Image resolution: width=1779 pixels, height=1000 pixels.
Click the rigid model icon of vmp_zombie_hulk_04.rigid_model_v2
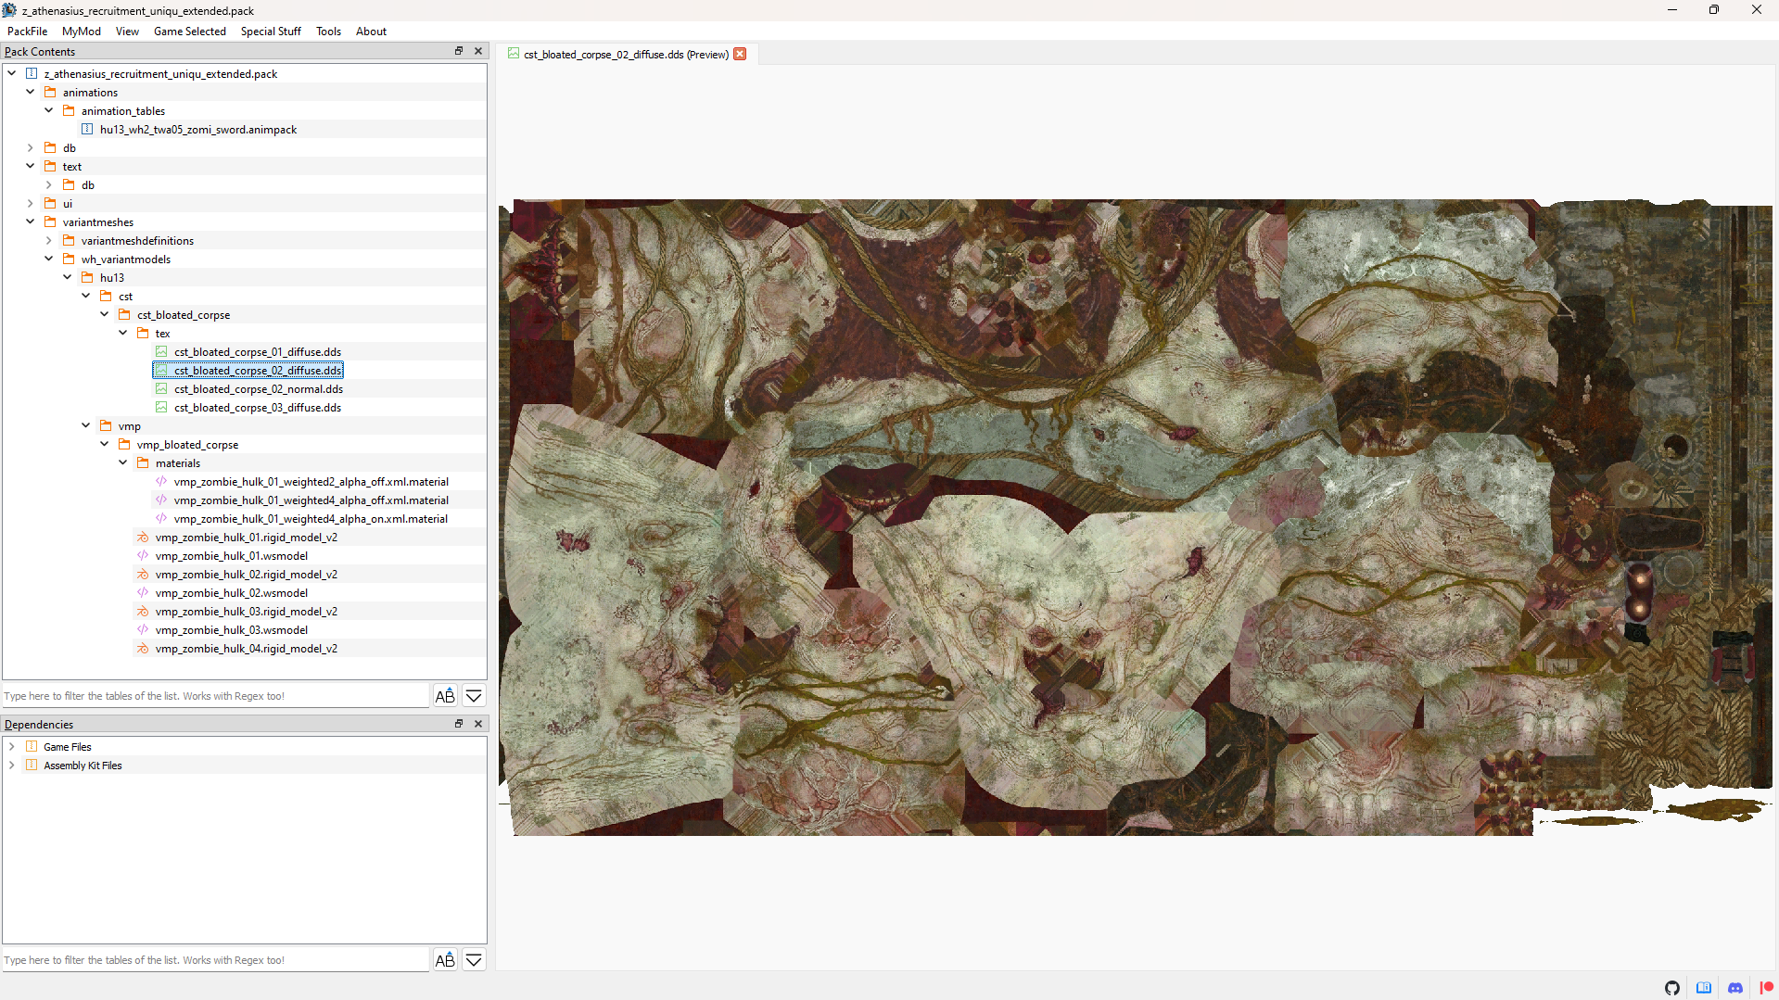143,649
